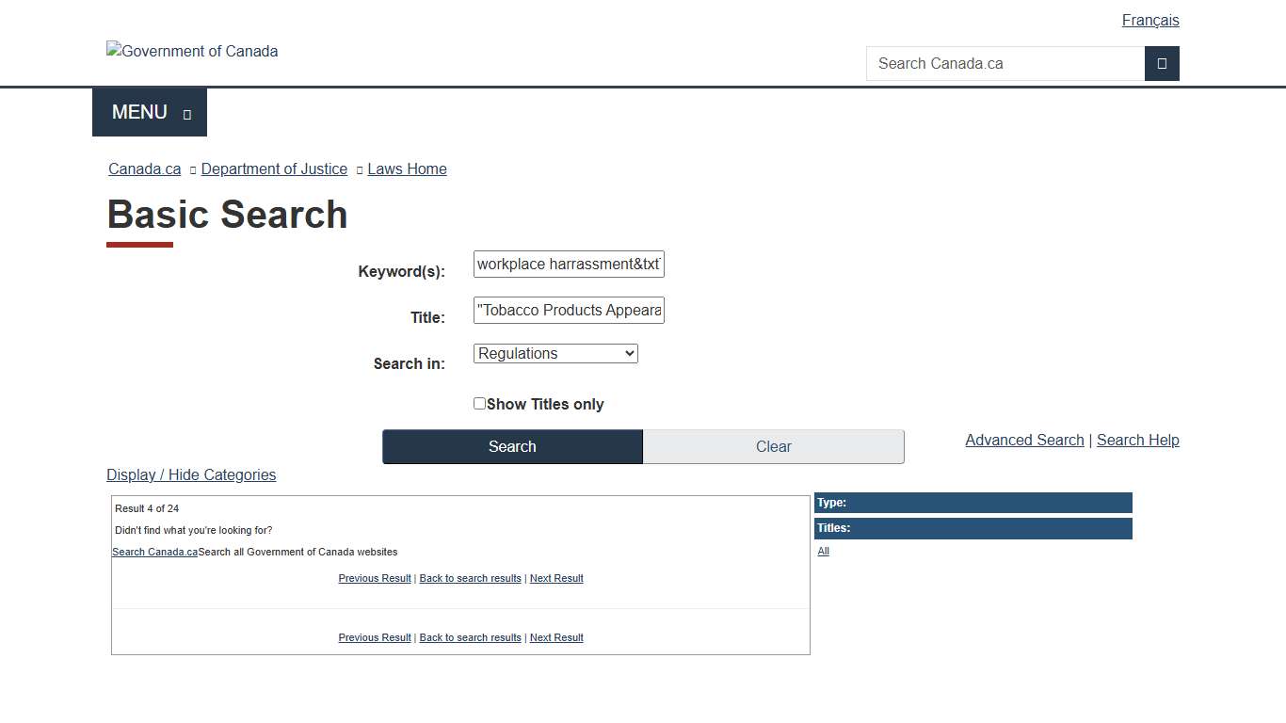
Task: Open Advanced Search page
Action: tap(1024, 440)
